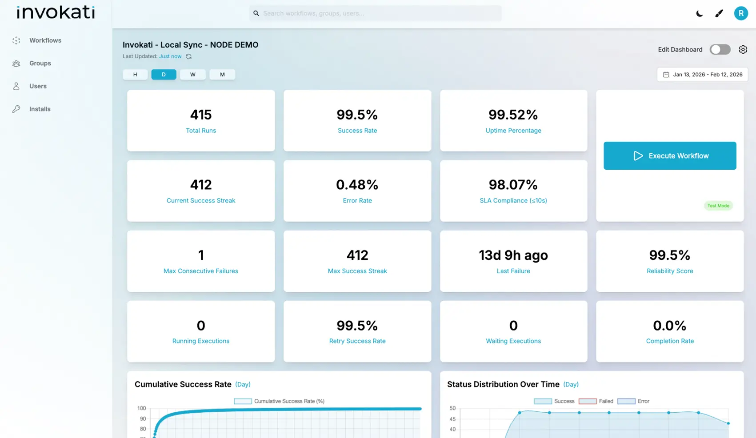Open the Users panel
Image resolution: width=756 pixels, height=438 pixels.
37,86
